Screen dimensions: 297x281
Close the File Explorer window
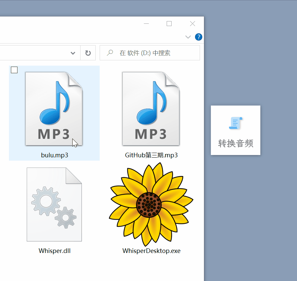192,24
